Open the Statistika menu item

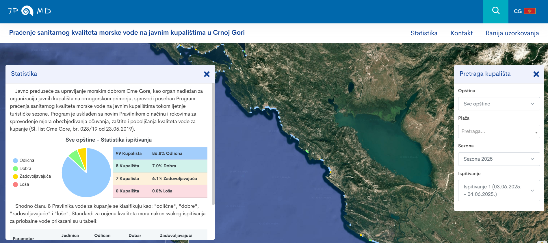click(x=424, y=33)
